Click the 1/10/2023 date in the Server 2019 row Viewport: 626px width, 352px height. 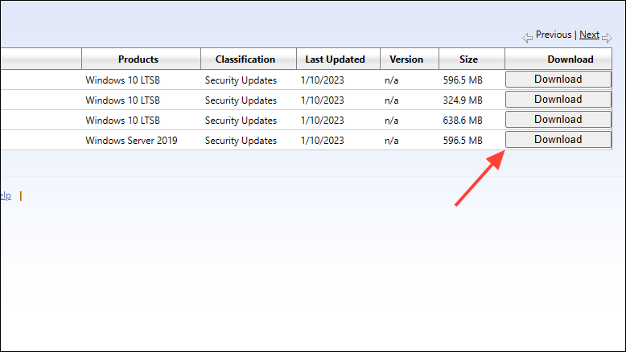click(x=322, y=141)
